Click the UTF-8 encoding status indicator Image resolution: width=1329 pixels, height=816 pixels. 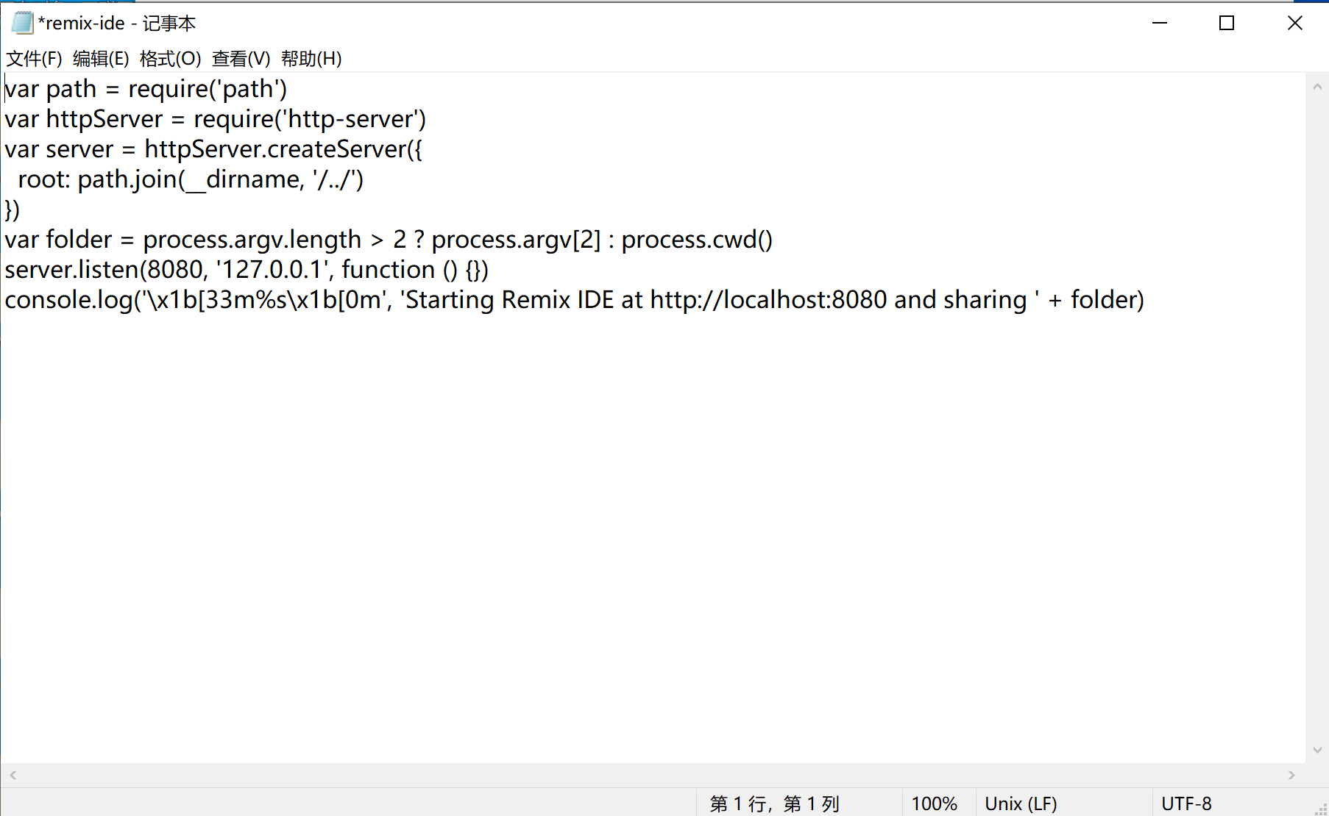(1186, 804)
